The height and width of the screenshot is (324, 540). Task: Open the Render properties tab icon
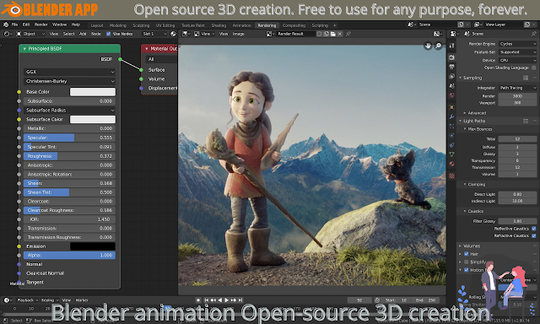(452, 57)
